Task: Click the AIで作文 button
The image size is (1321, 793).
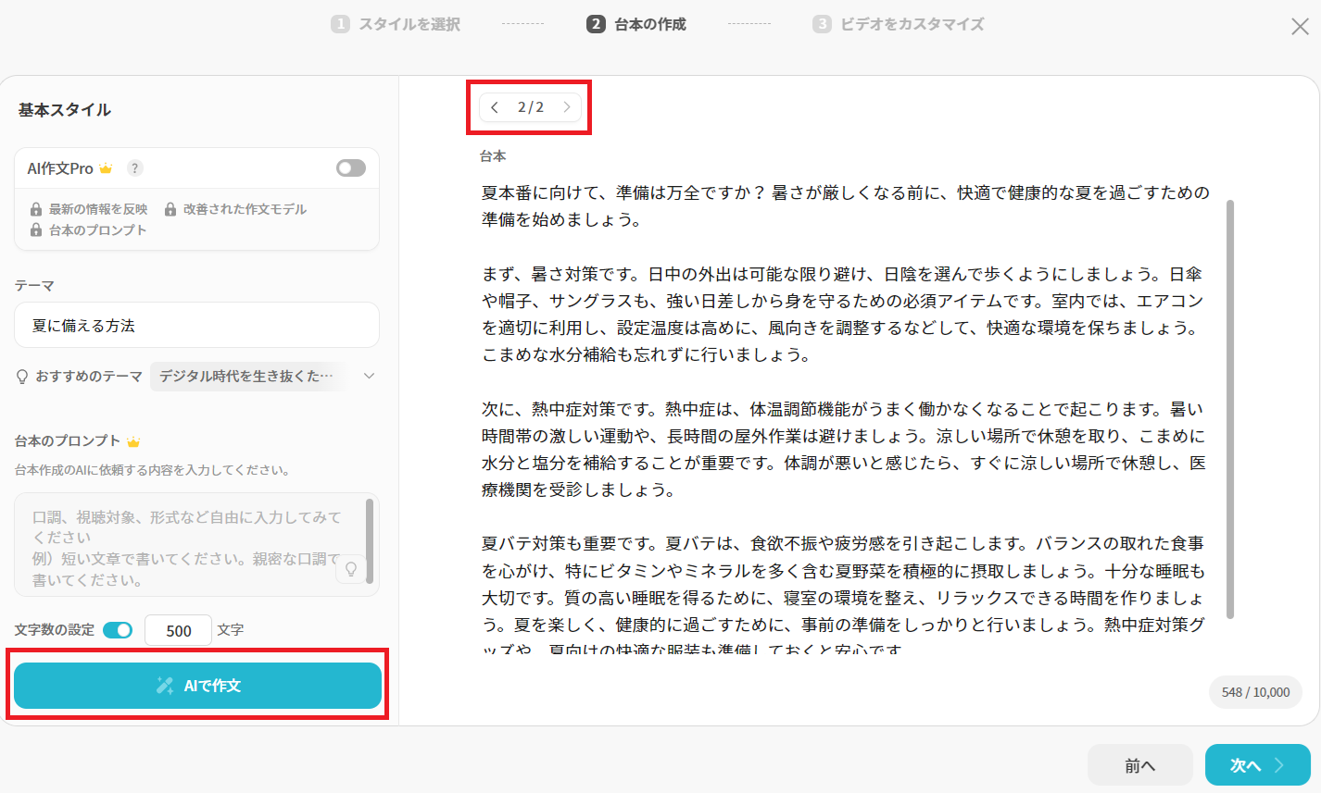Action: tap(197, 686)
